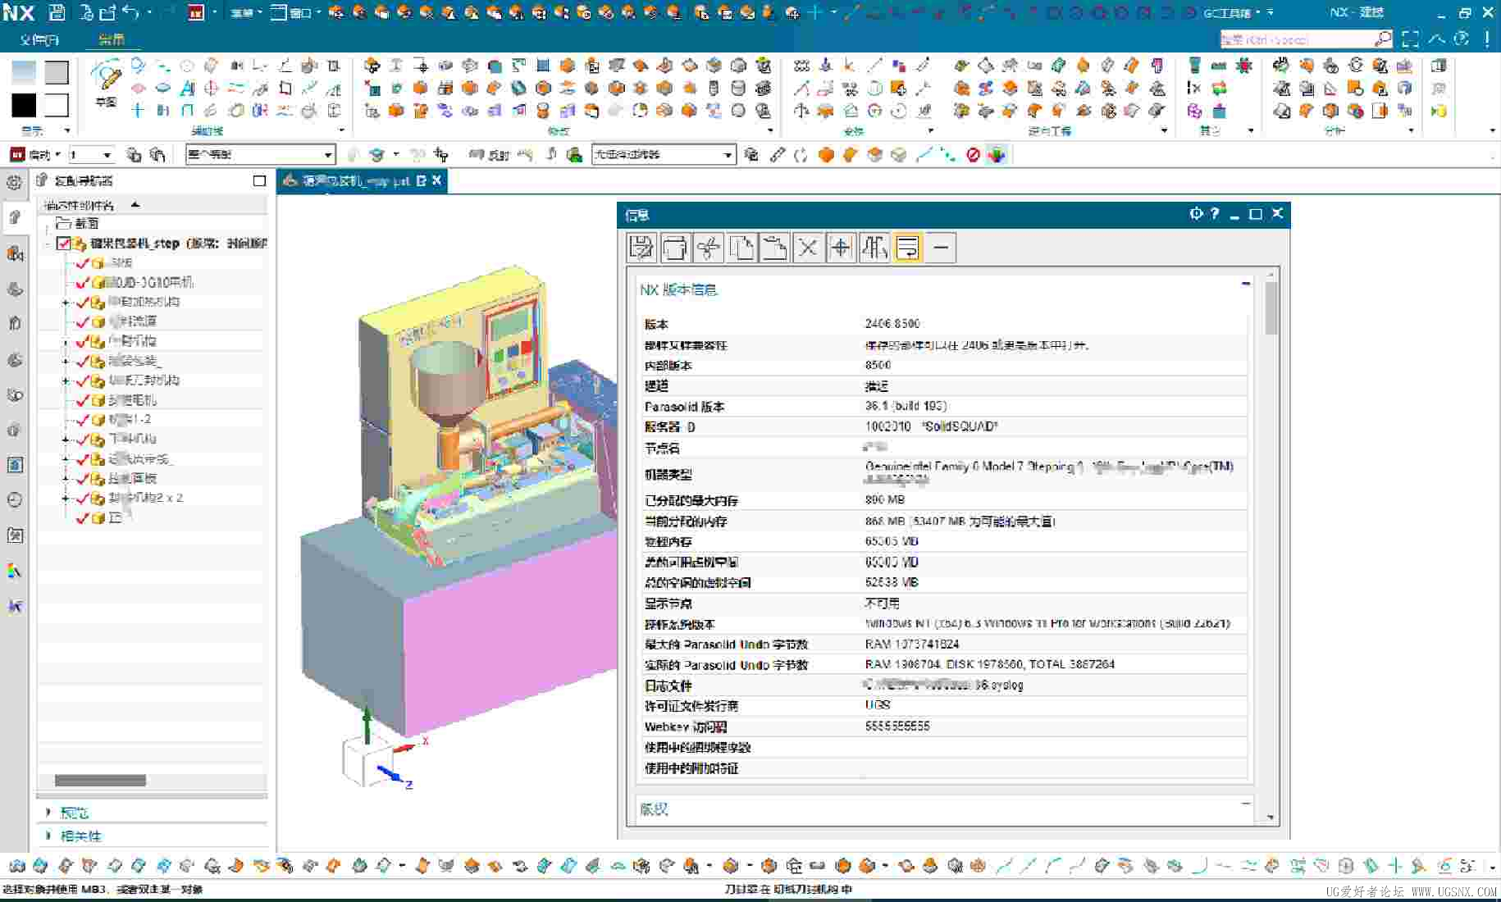Toggle the checkmark of the first child row under root
The image size is (1501, 902).
tap(82, 262)
